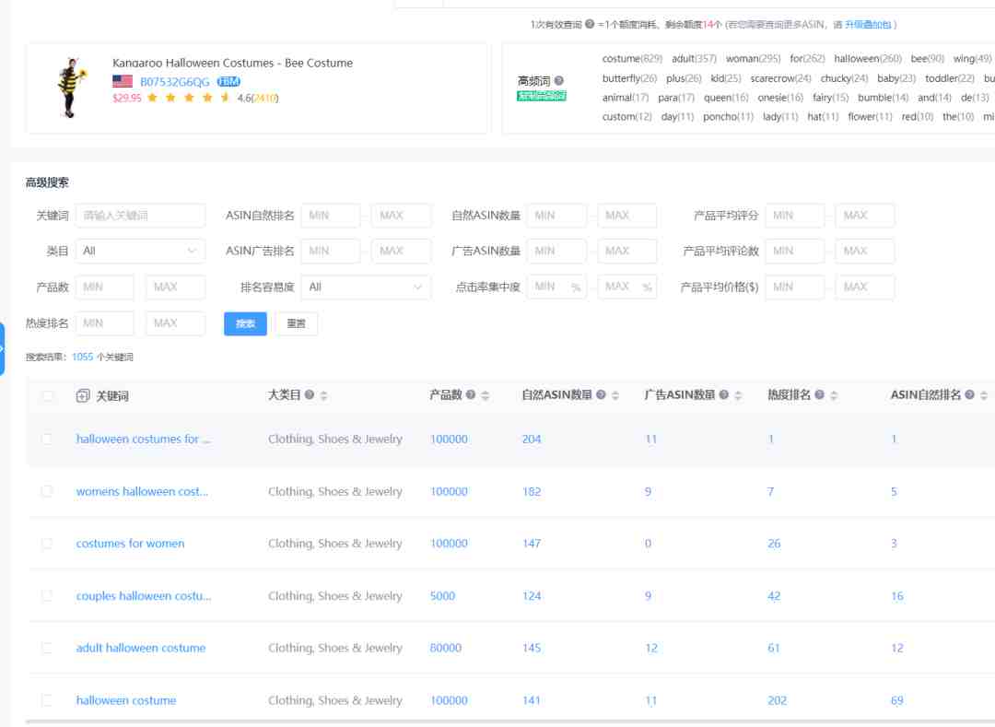Click the help icon next to 1次有效查询

pos(590,24)
